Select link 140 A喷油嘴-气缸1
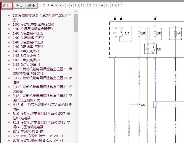Viewport: 184px width, 143px height. (28, 33)
